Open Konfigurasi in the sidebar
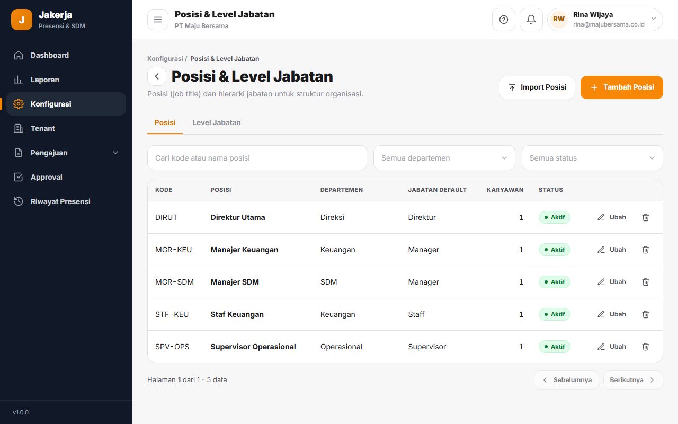 pyautogui.click(x=66, y=104)
